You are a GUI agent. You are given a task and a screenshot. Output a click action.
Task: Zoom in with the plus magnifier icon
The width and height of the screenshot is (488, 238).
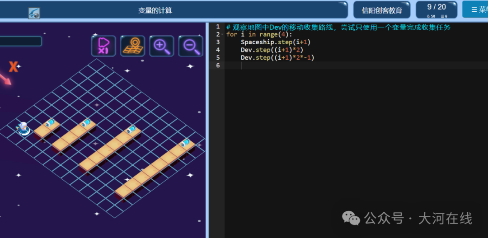[x=161, y=46]
